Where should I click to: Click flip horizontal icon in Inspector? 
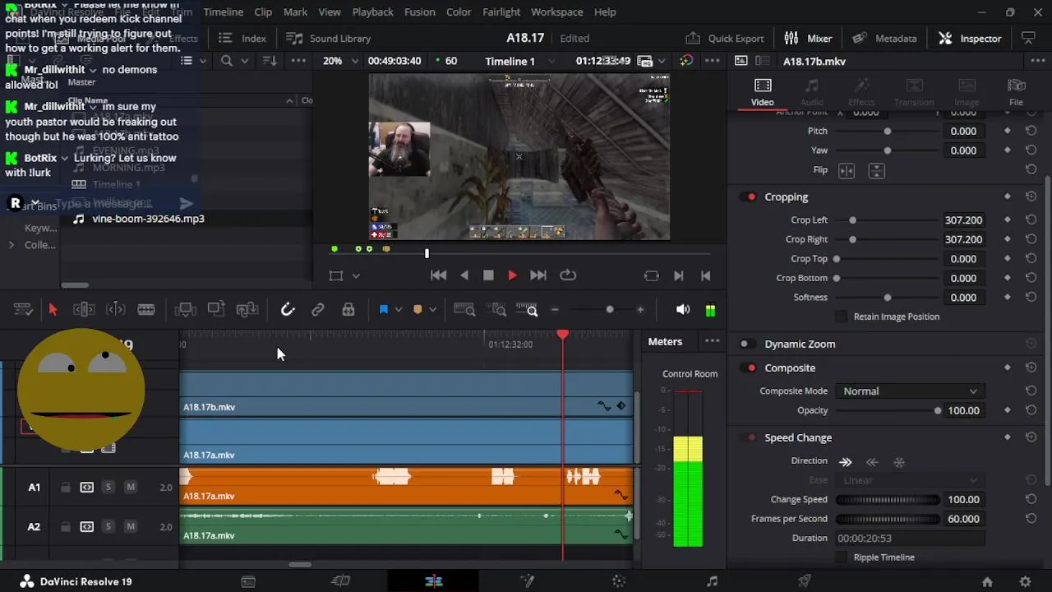pyautogui.click(x=846, y=170)
